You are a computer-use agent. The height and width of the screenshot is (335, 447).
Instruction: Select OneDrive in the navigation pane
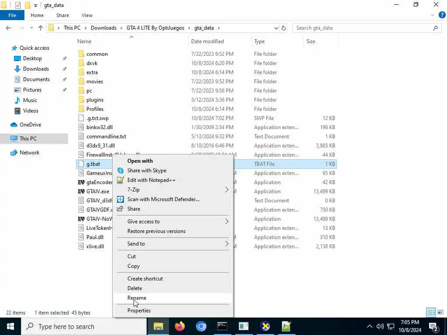pyautogui.click(x=30, y=125)
